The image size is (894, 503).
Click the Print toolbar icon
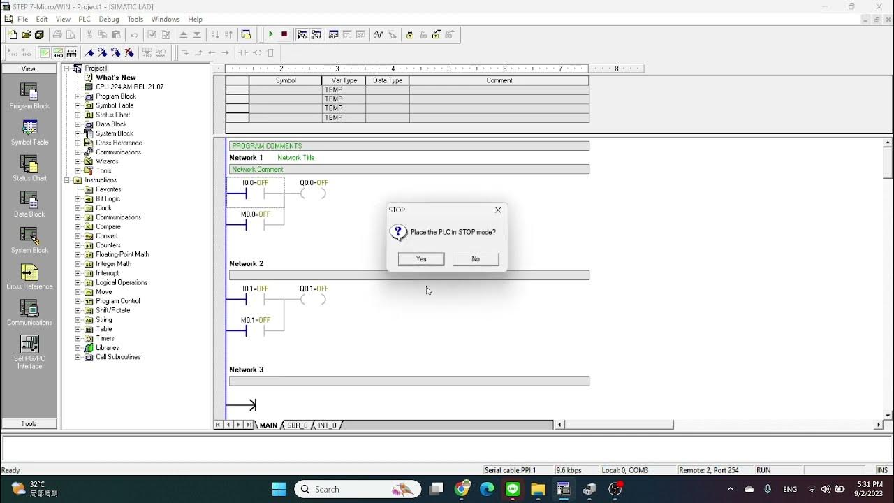pos(58,34)
